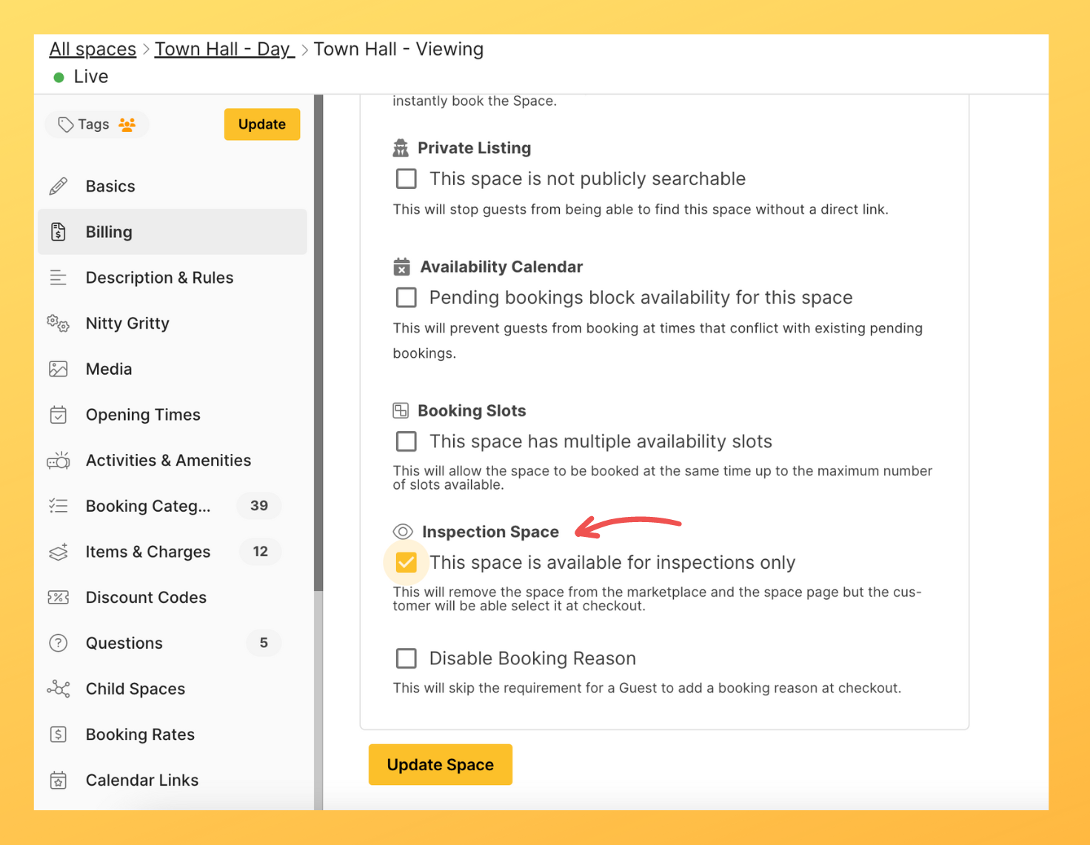The height and width of the screenshot is (845, 1090).
Task: Follow the All spaces breadcrumb link
Action: (x=93, y=49)
